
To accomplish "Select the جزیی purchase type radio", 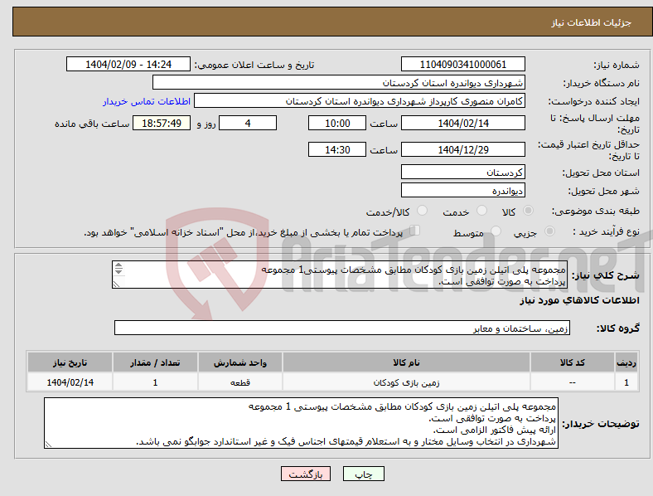I will [x=549, y=231].
